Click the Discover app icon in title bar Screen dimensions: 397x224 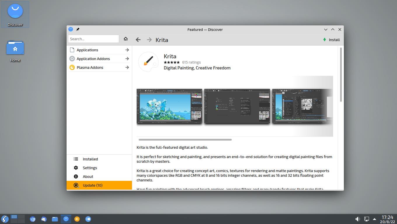[x=71, y=29]
